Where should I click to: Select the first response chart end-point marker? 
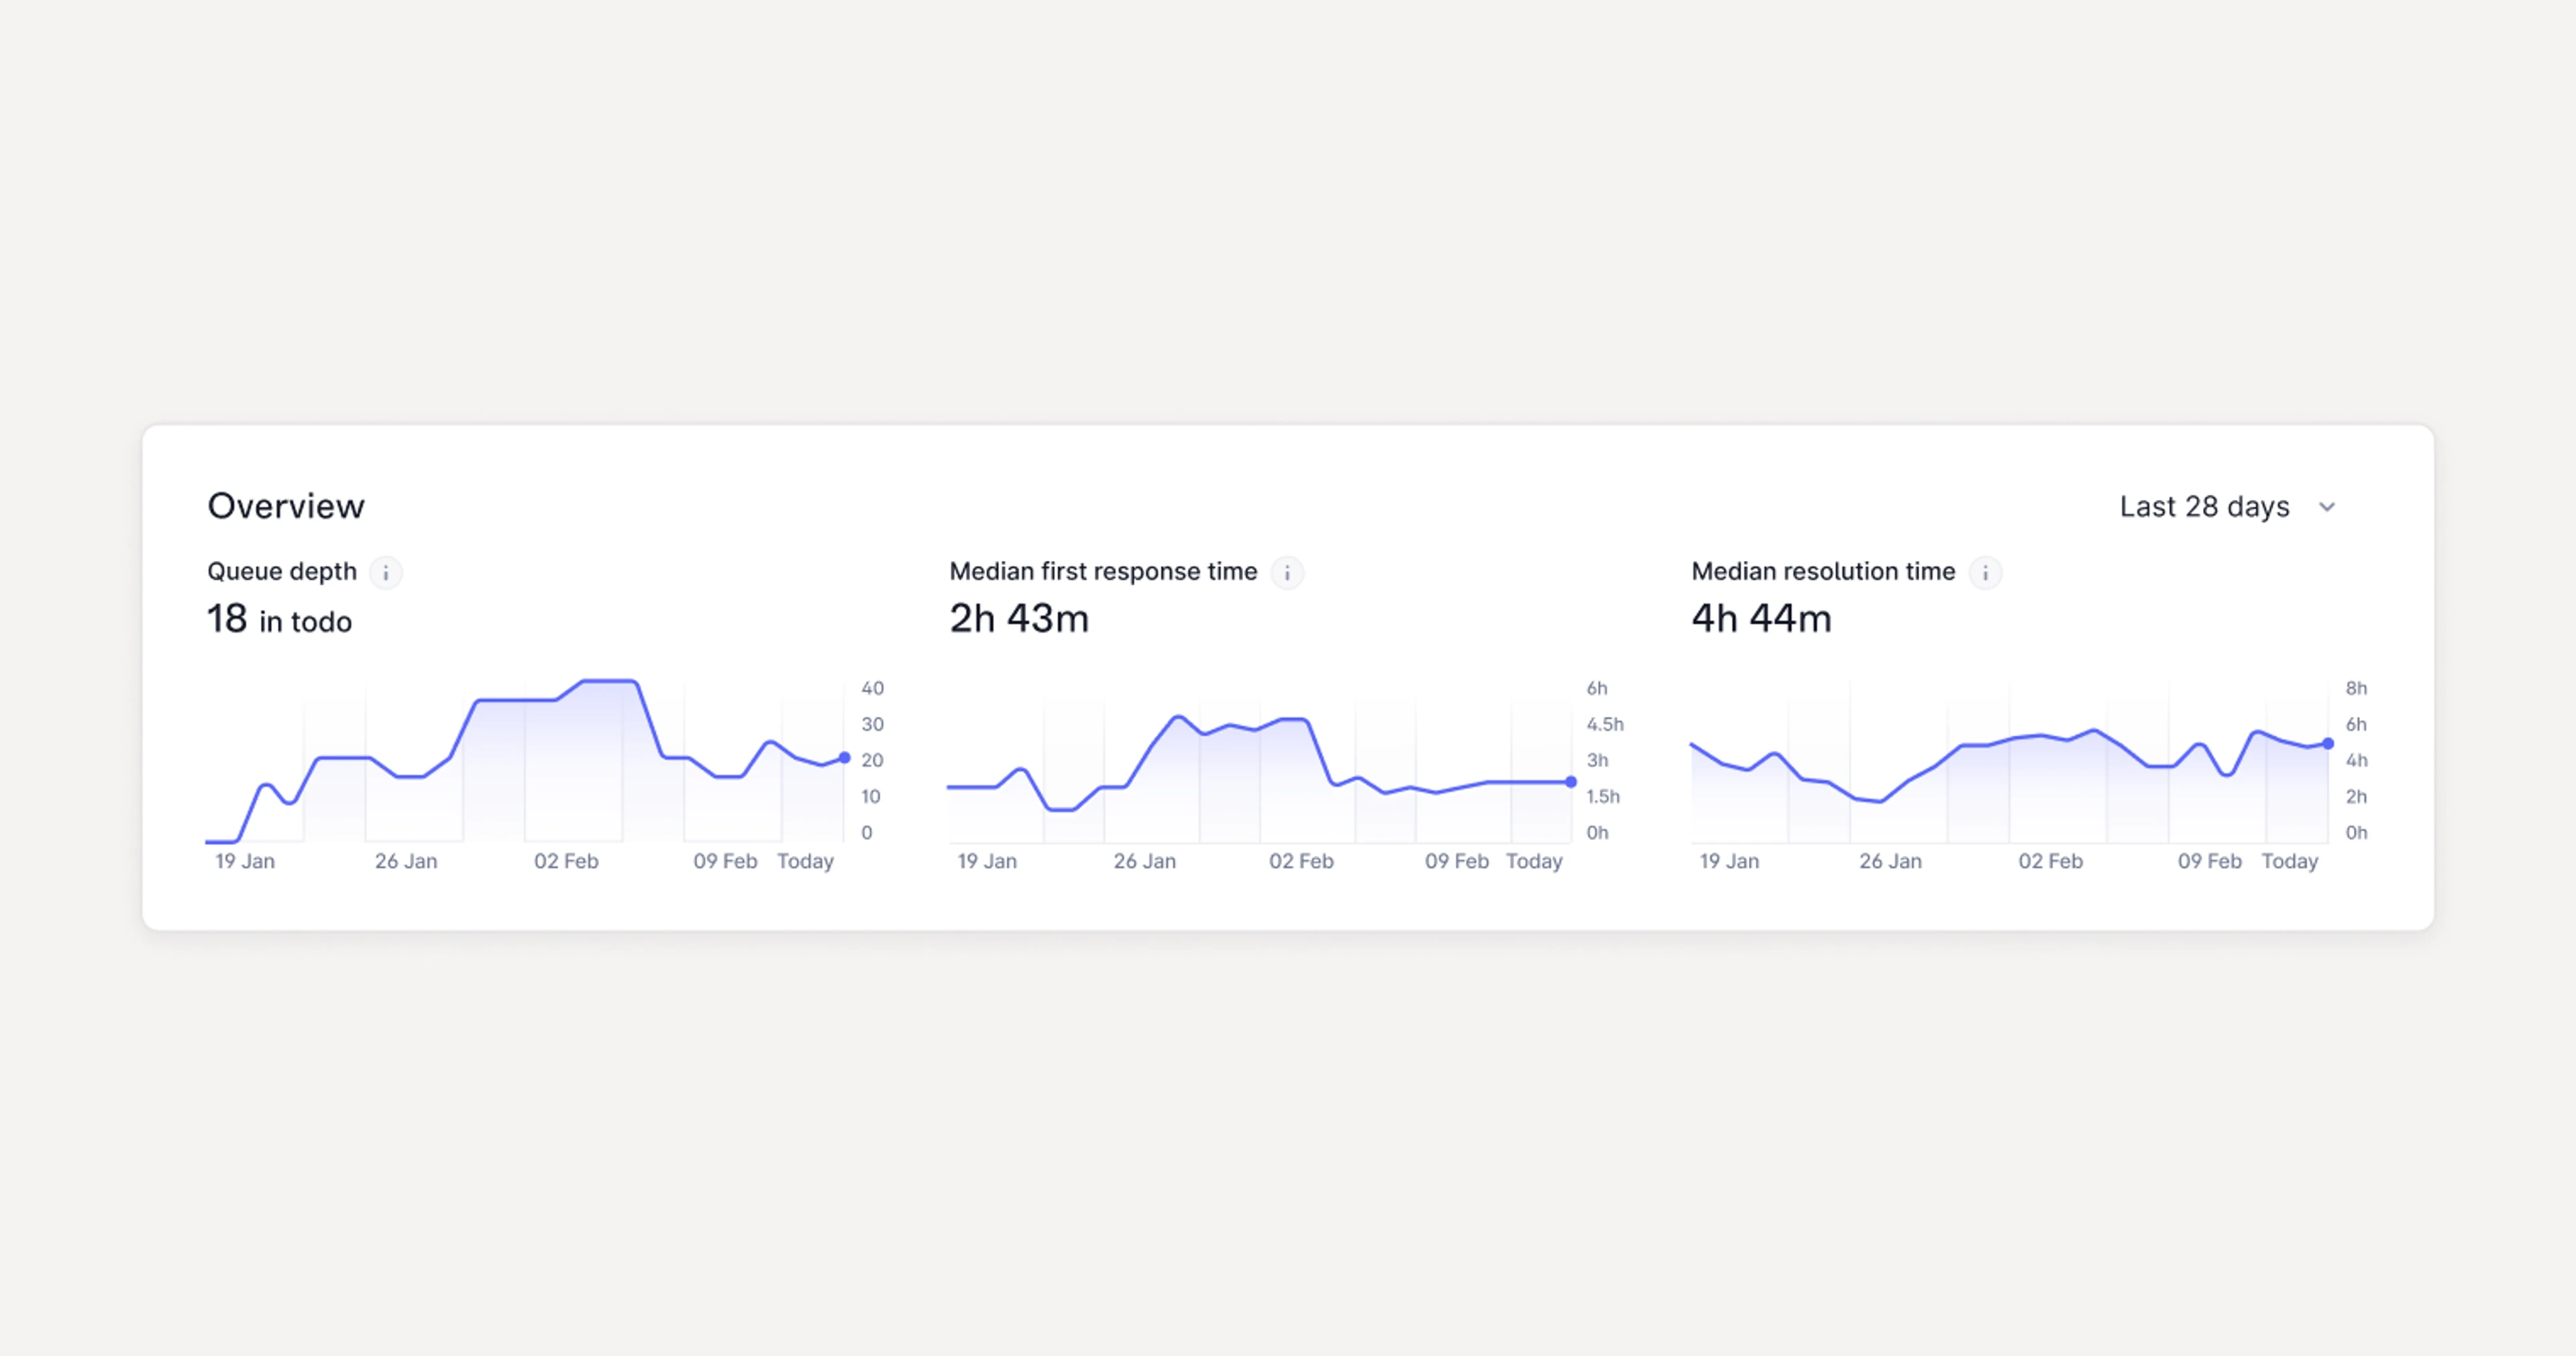[x=1571, y=782]
